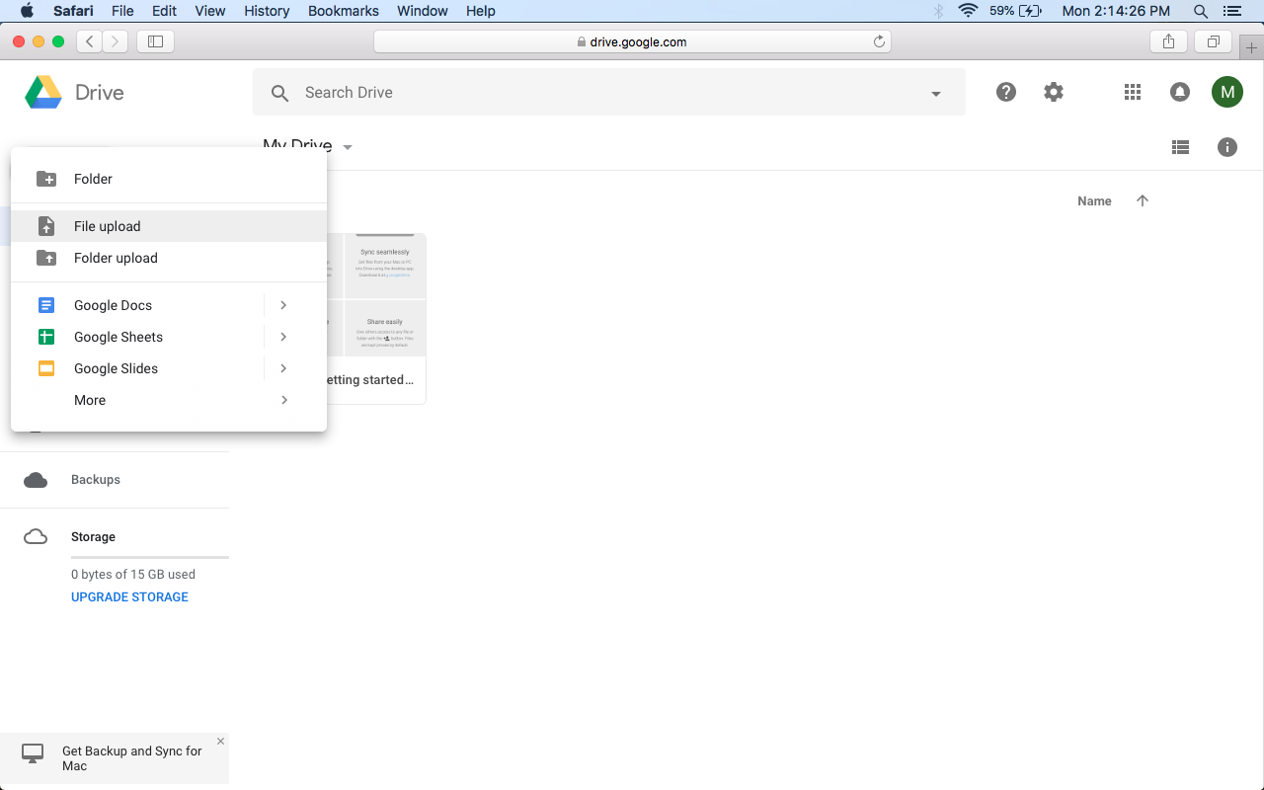
Task: Open Spotlight search in menu bar
Action: [1201, 11]
